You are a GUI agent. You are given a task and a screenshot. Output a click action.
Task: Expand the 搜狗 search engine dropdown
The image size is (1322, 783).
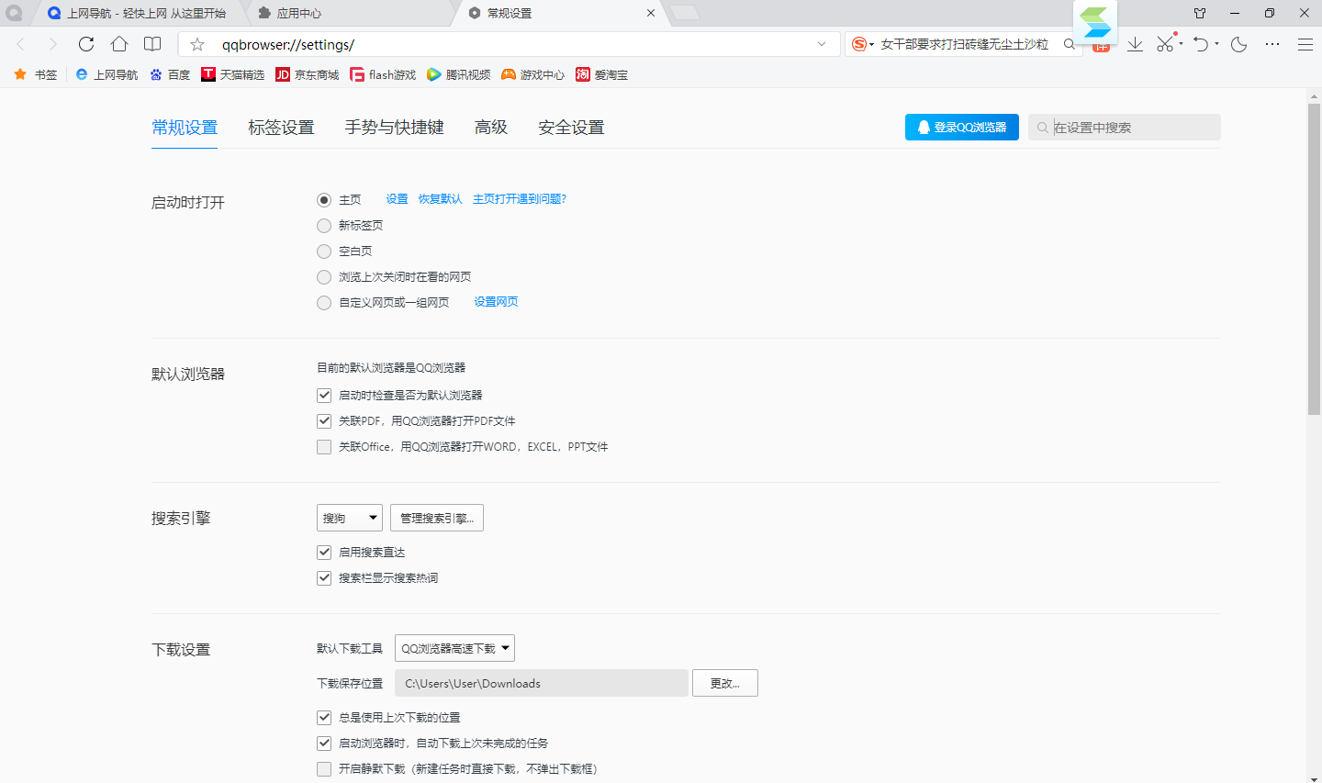349,518
